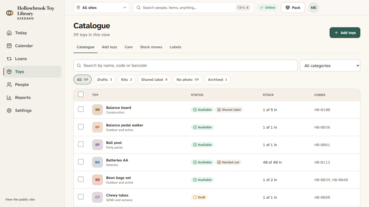Open the Balance board toy name
Screen dimensions: 369x207
[119, 108]
